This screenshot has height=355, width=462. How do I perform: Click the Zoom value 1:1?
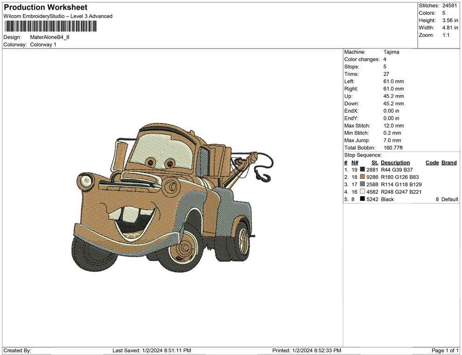(x=446, y=35)
